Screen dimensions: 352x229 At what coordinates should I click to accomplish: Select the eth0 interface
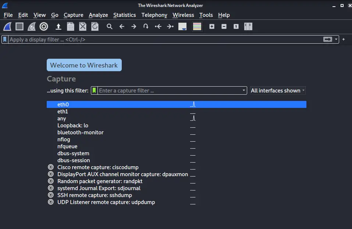177,105
